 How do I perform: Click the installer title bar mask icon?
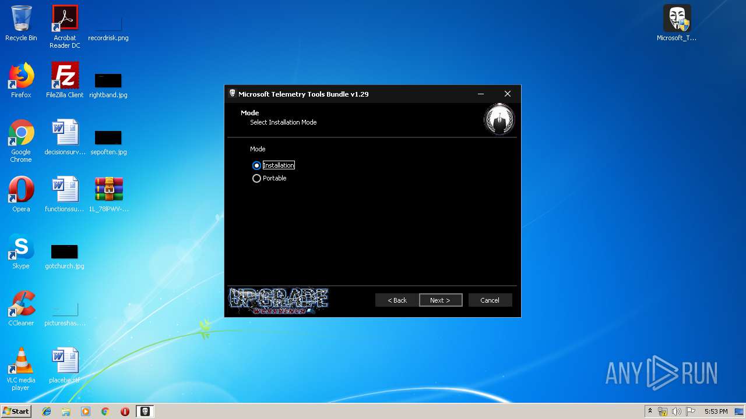coord(232,94)
